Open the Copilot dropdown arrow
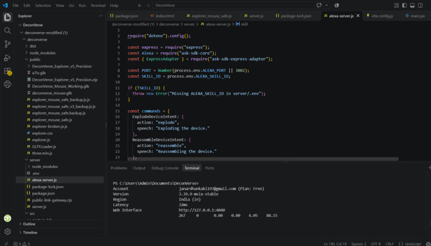This screenshot has height=246, width=431. pos(327,5)
